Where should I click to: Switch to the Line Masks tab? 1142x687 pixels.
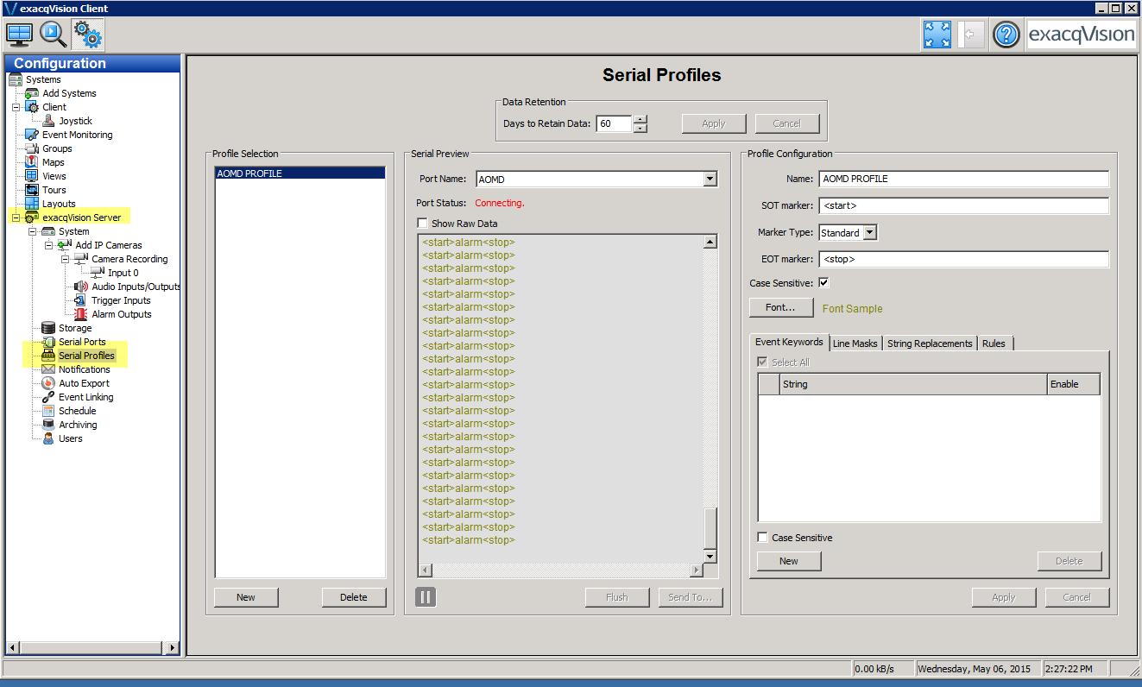pos(855,343)
